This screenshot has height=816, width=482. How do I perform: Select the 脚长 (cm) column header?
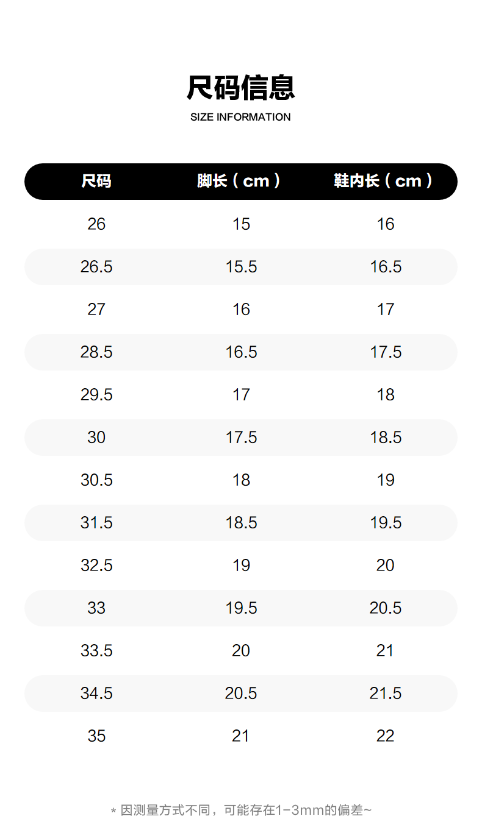[239, 181]
